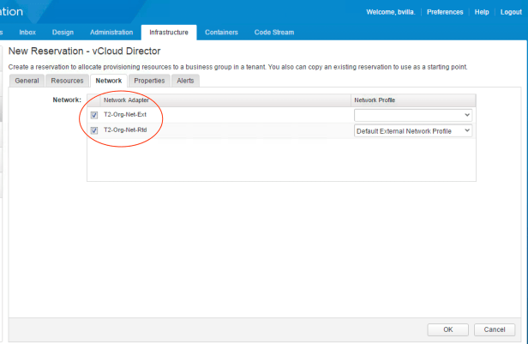The width and height of the screenshot is (528, 344).
Task: Switch to the General tab
Action: tap(27, 81)
